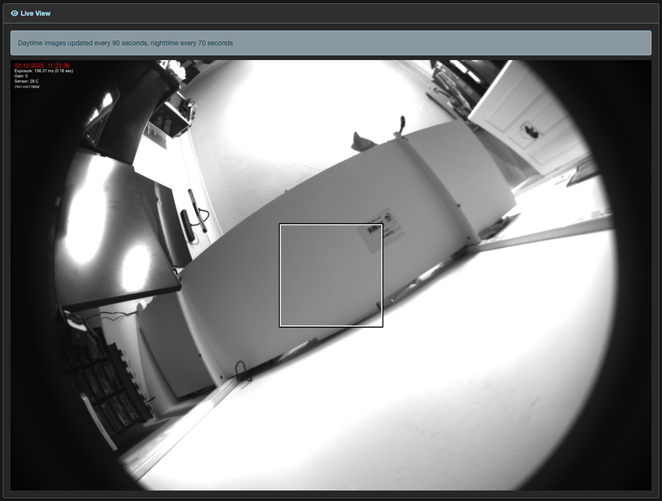Click the top border of the white square box
Viewport: 662px width, 501px height.
pyautogui.click(x=331, y=224)
